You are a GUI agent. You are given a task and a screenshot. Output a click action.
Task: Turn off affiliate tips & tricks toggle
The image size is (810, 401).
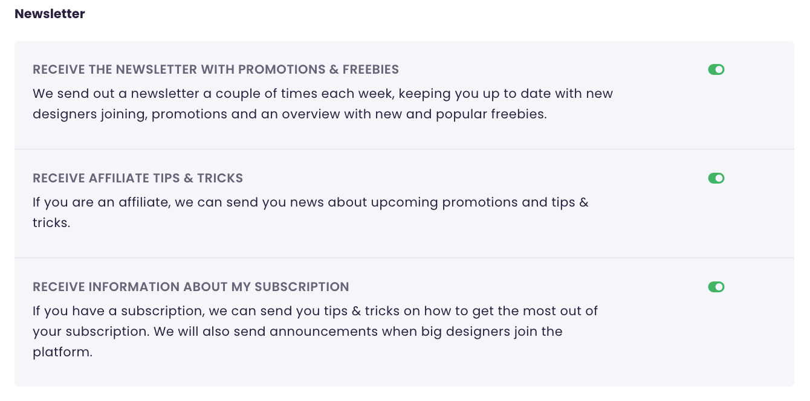coord(716,178)
